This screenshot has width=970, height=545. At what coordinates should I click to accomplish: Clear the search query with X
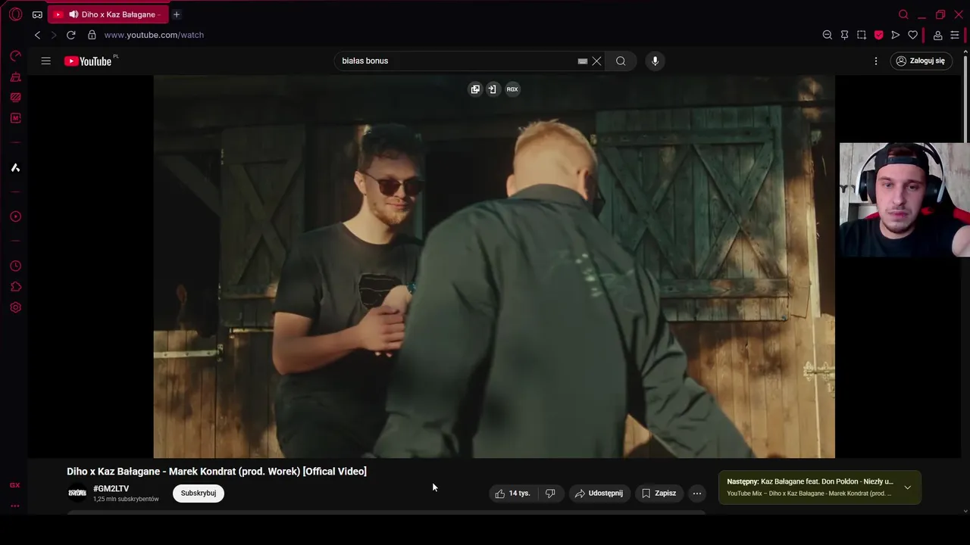pyautogui.click(x=597, y=61)
